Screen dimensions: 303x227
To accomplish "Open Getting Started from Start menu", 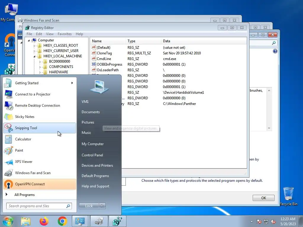I will tap(40, 83).
